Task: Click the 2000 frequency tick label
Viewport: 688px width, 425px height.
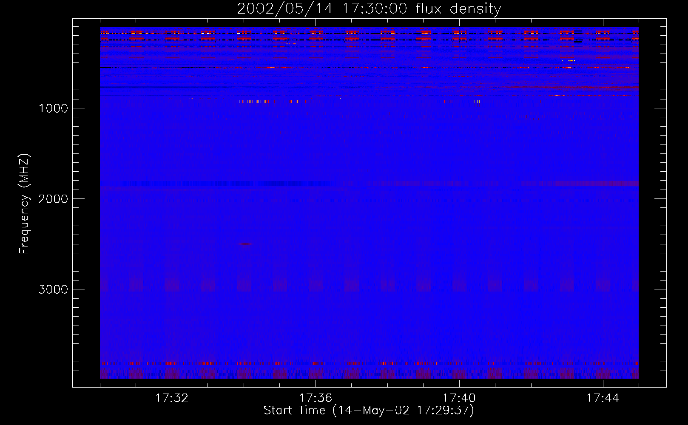Action: (x=53, y=199)
